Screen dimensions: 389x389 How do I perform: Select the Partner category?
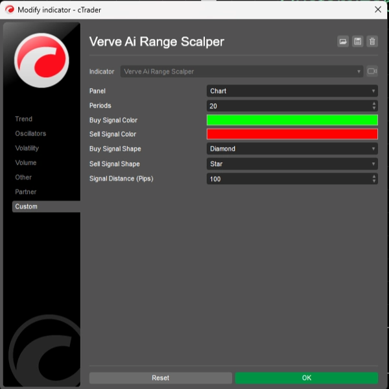[25, 192]
